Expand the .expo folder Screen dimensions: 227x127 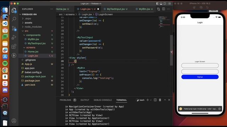click(x=28, y=19)
